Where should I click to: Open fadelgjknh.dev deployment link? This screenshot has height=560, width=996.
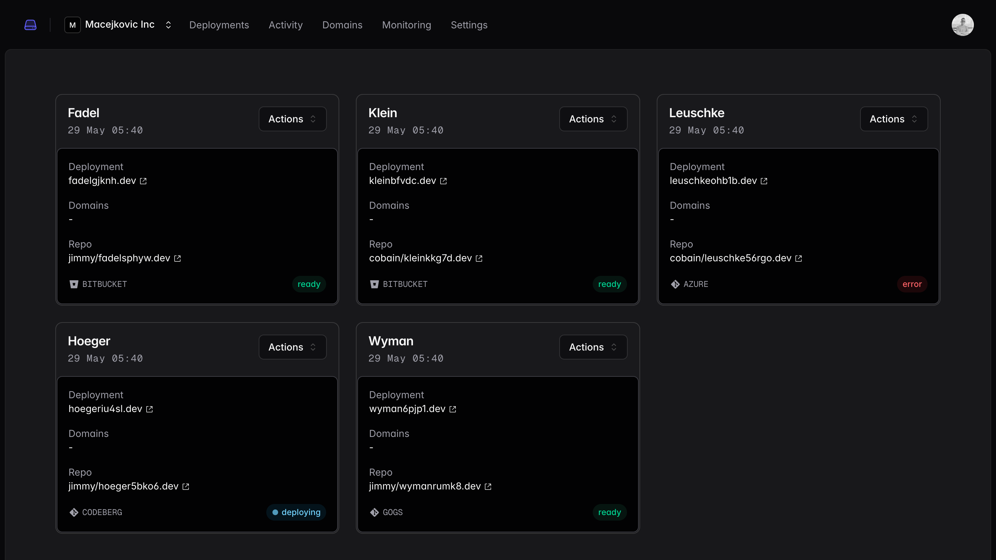click(102, 181)
